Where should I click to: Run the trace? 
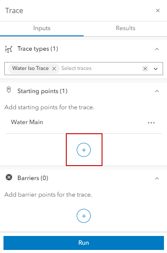pos(84,243)
